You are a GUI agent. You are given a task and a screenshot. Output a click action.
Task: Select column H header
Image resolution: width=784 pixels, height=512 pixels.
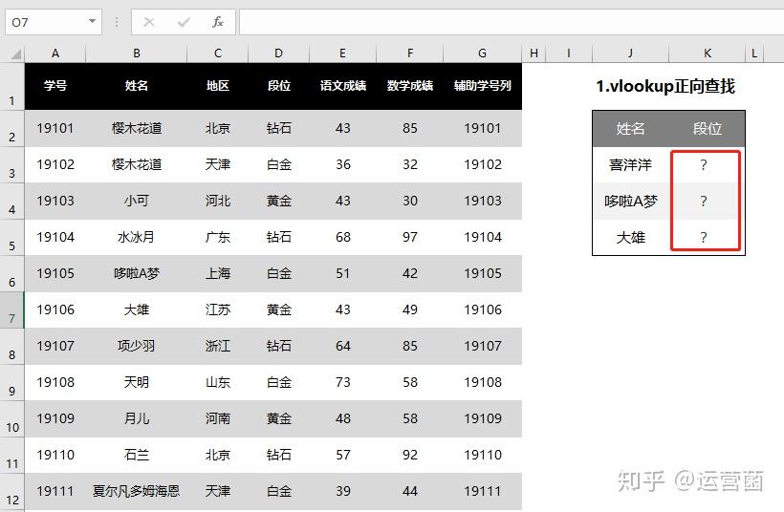click(x=534, y=53)
